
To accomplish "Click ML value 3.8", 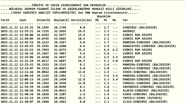I will [107, 54].
